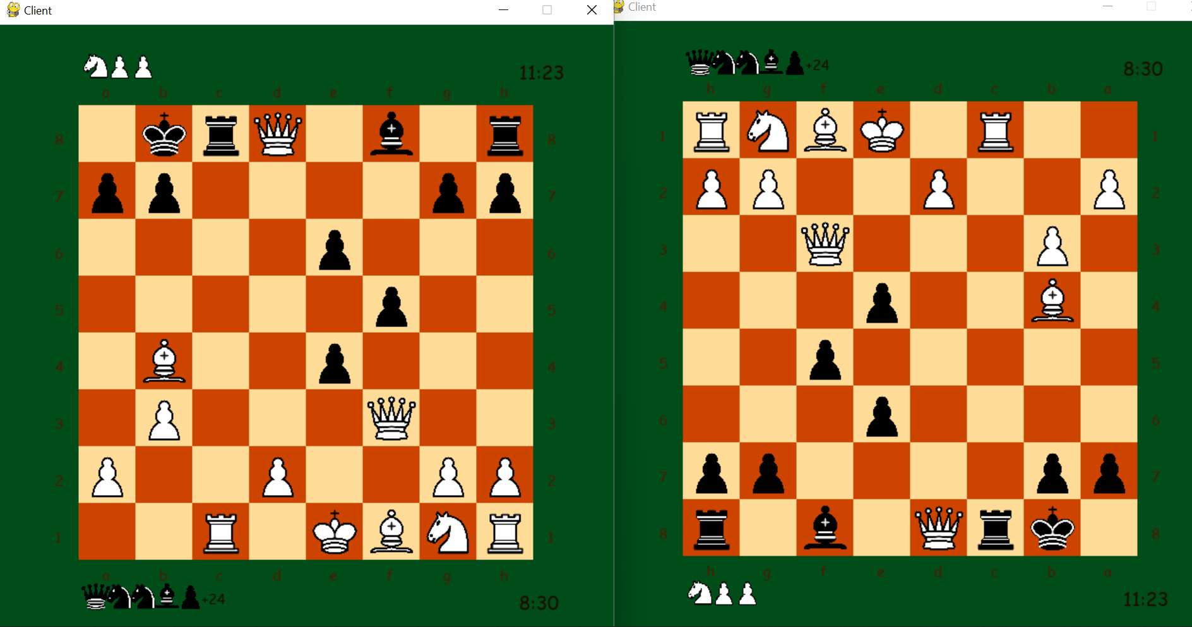
Task: Select white king on e1 in right window
Action: 882,130
